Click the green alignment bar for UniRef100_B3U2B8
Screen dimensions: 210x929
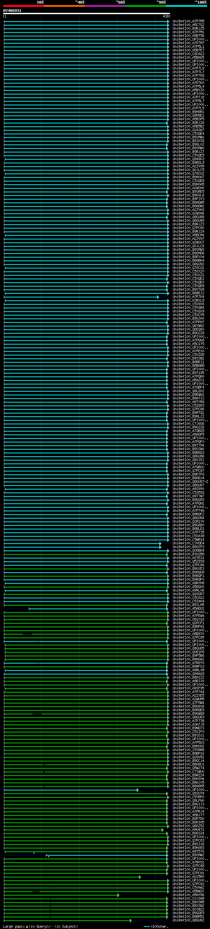[86, 554]
